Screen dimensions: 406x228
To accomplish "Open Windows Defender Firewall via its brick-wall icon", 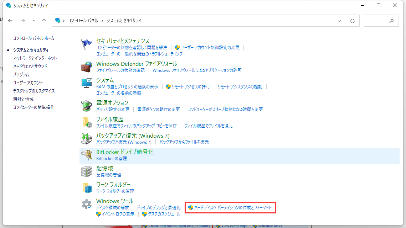I will click(86, 67).
